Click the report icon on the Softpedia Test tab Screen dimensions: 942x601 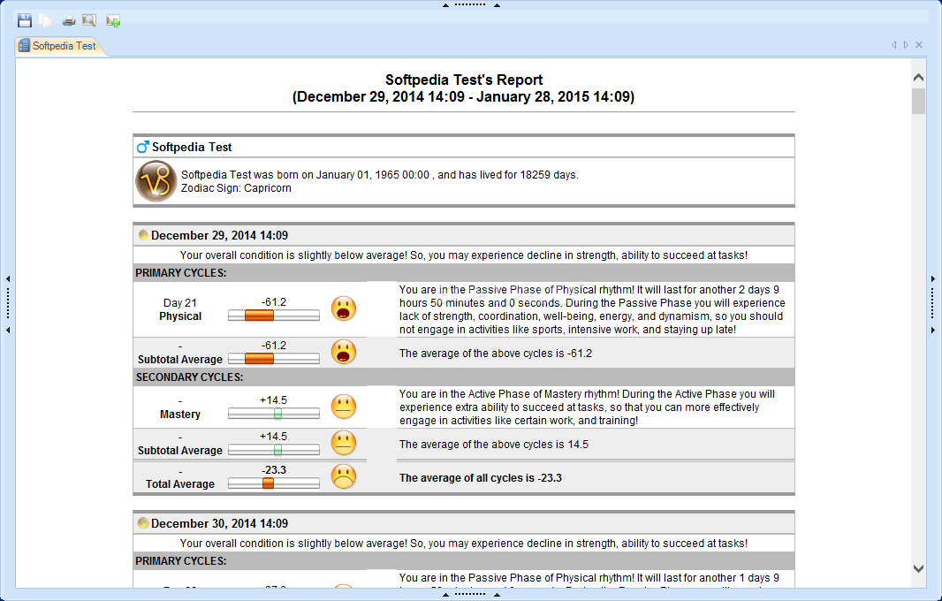(24, 46)
